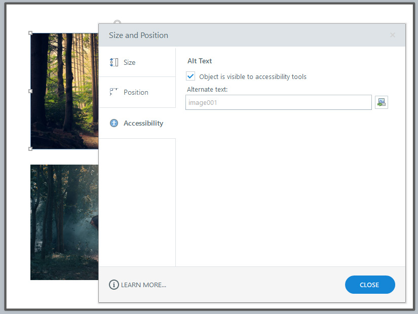
Task: Select the sunlit forest image on slide
Action: [x=64, y=91]
